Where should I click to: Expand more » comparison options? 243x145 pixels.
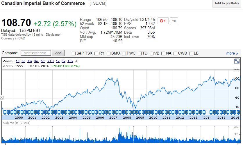[232, 53]
